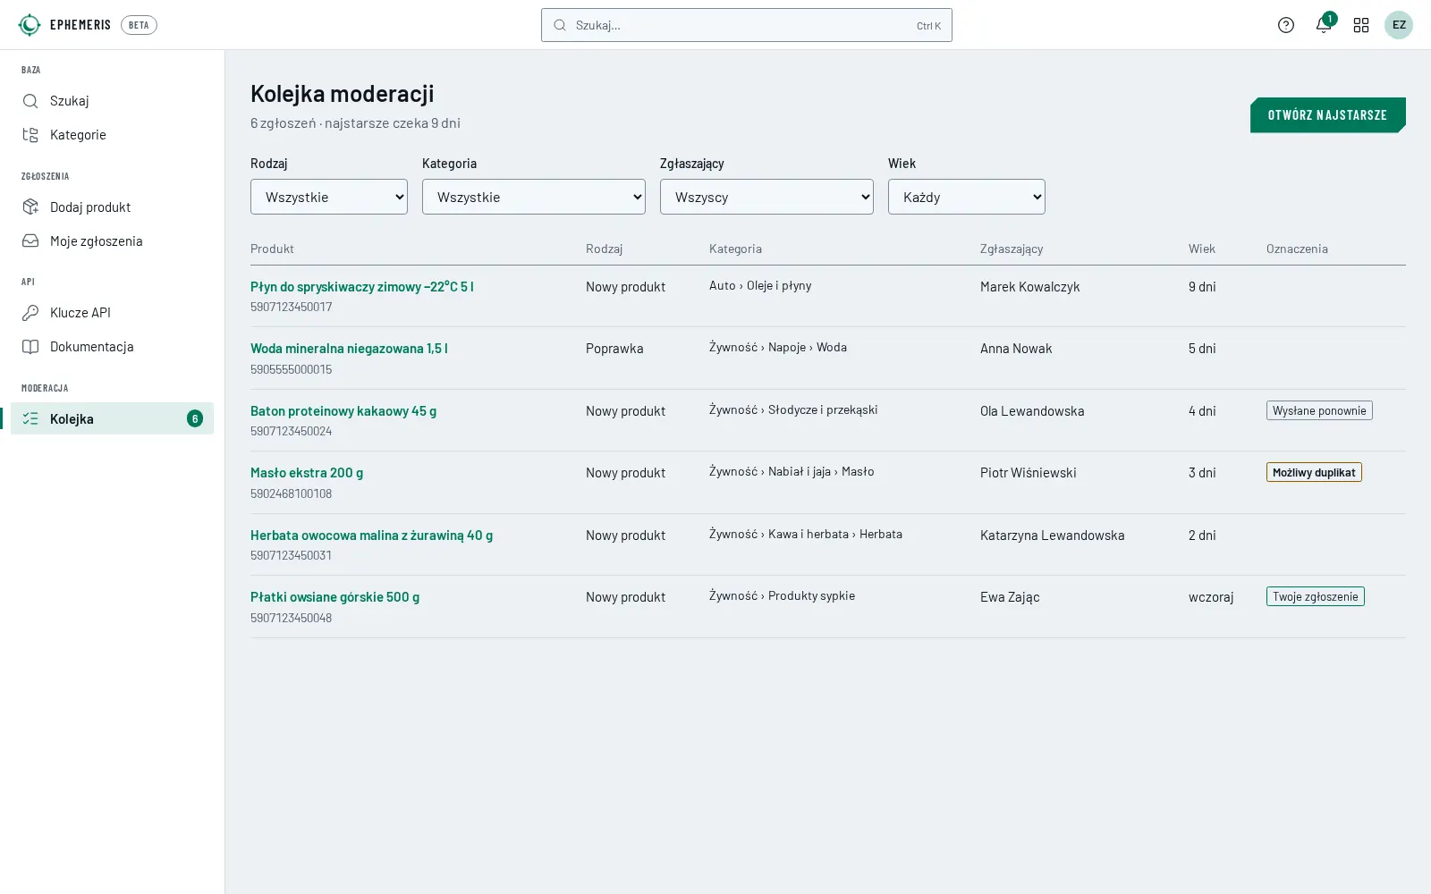Open the EZ user avatar menu
This screenshot has width=1431, height=894.
pos(1399,25)
